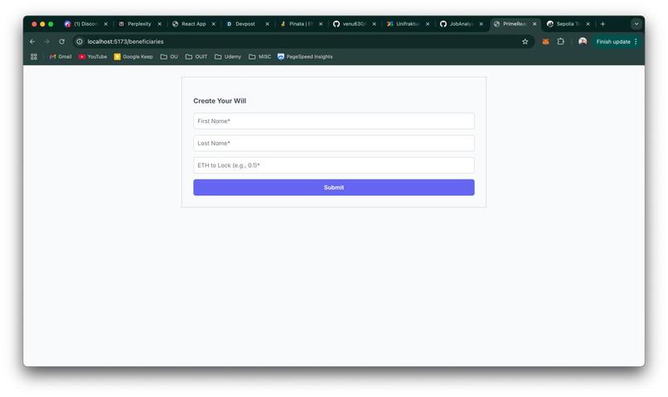The width and height of the screenshot is (668, 397).
Task: Expand the MISC bookmark folder
Action: pos(260,56)
